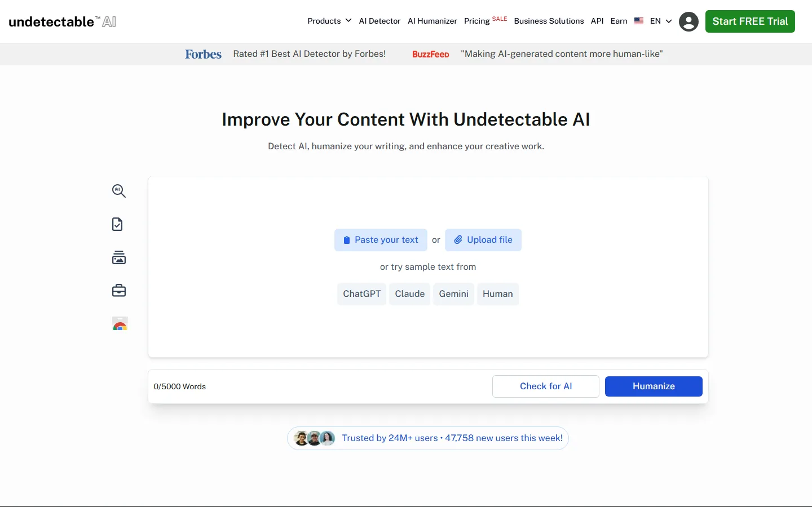Click the Check for AI button
The height and width of the screenshot is (507, 812).
[546, 386]
